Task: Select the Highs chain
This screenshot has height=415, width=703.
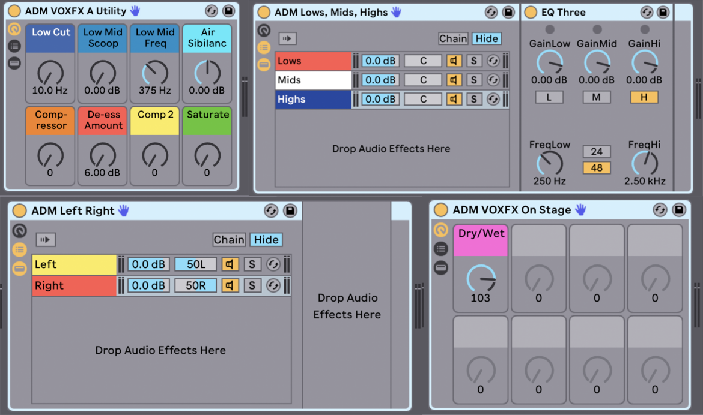Action: point(313,100)
